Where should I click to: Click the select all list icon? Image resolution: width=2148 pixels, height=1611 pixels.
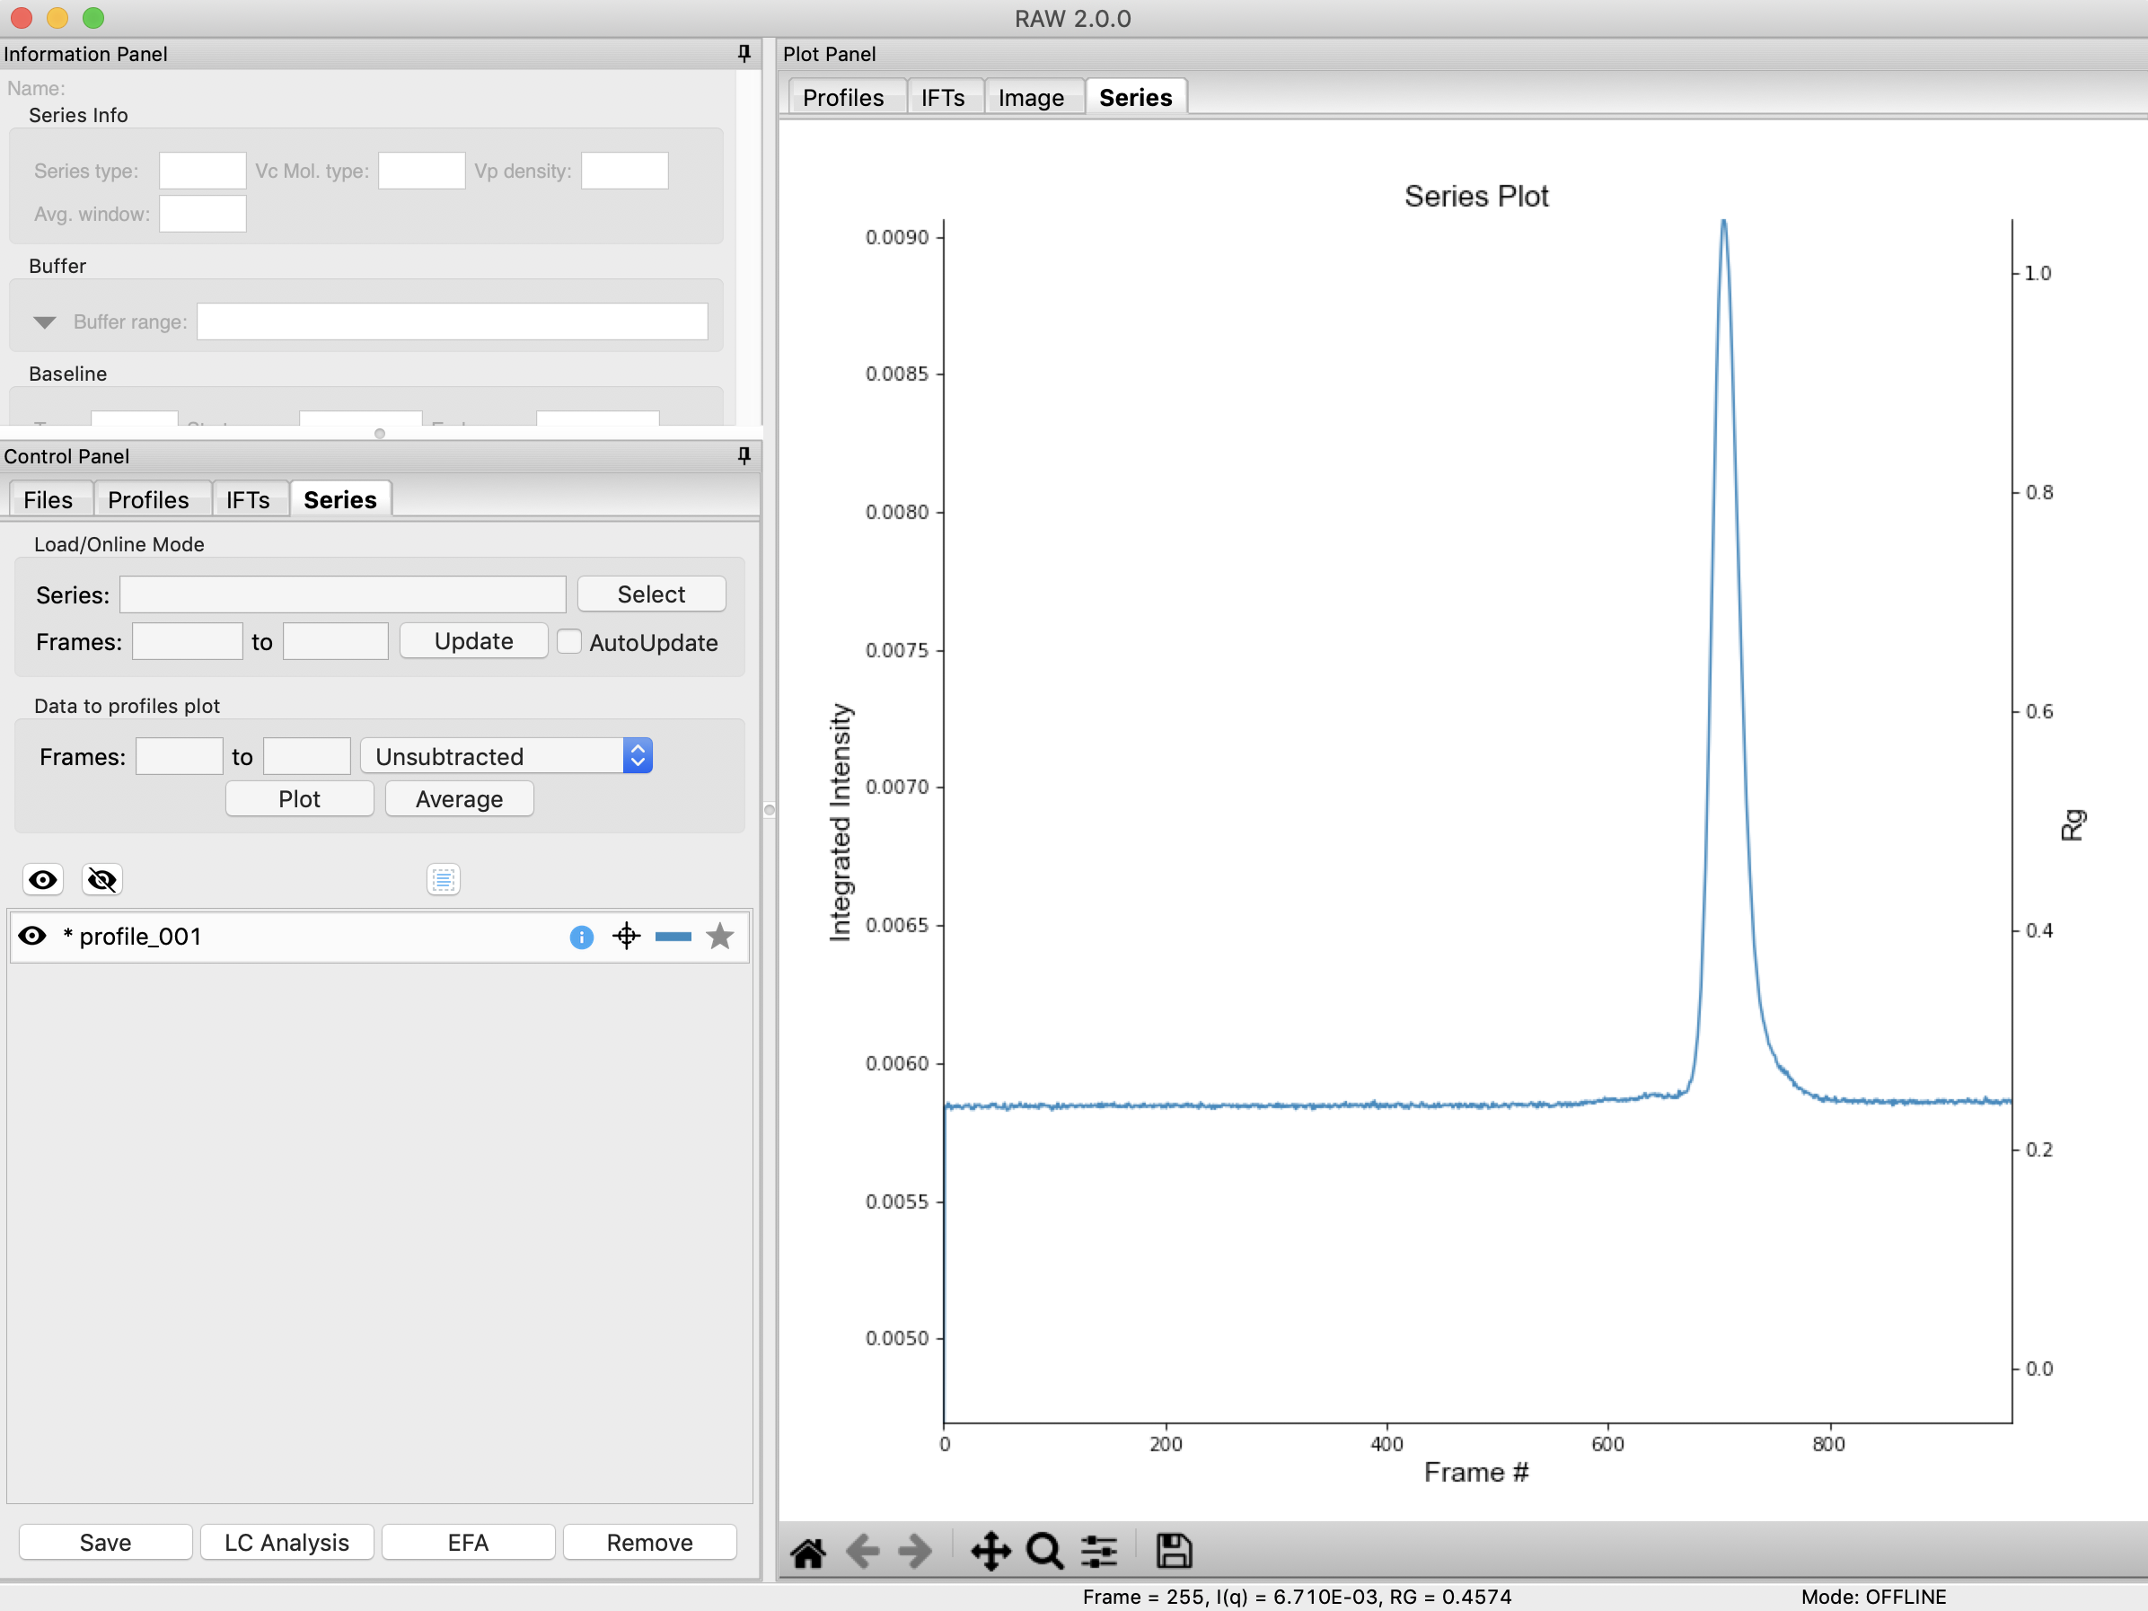[443, 880]
